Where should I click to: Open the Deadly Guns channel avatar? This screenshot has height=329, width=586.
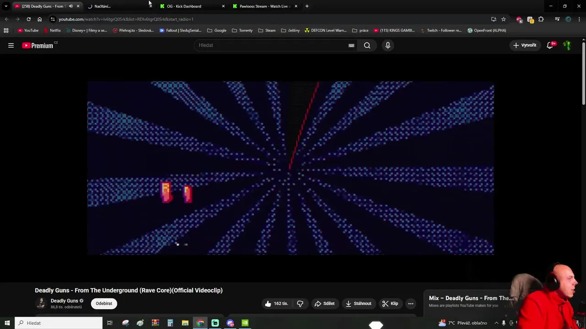pyautogui.click(x=41, y=303)
